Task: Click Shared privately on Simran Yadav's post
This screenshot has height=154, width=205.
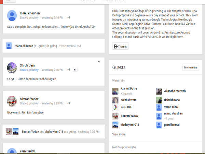Action: (29, 103)
